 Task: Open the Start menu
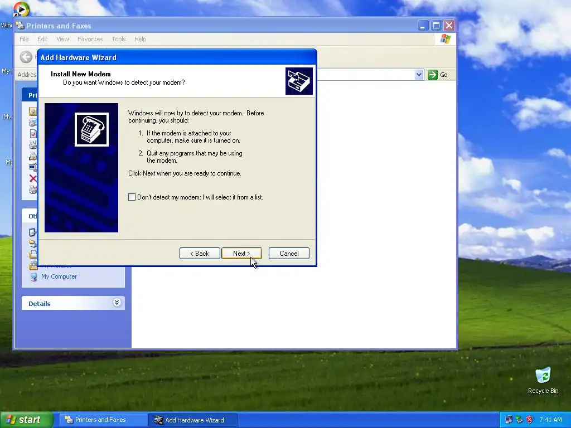point(26,420)
